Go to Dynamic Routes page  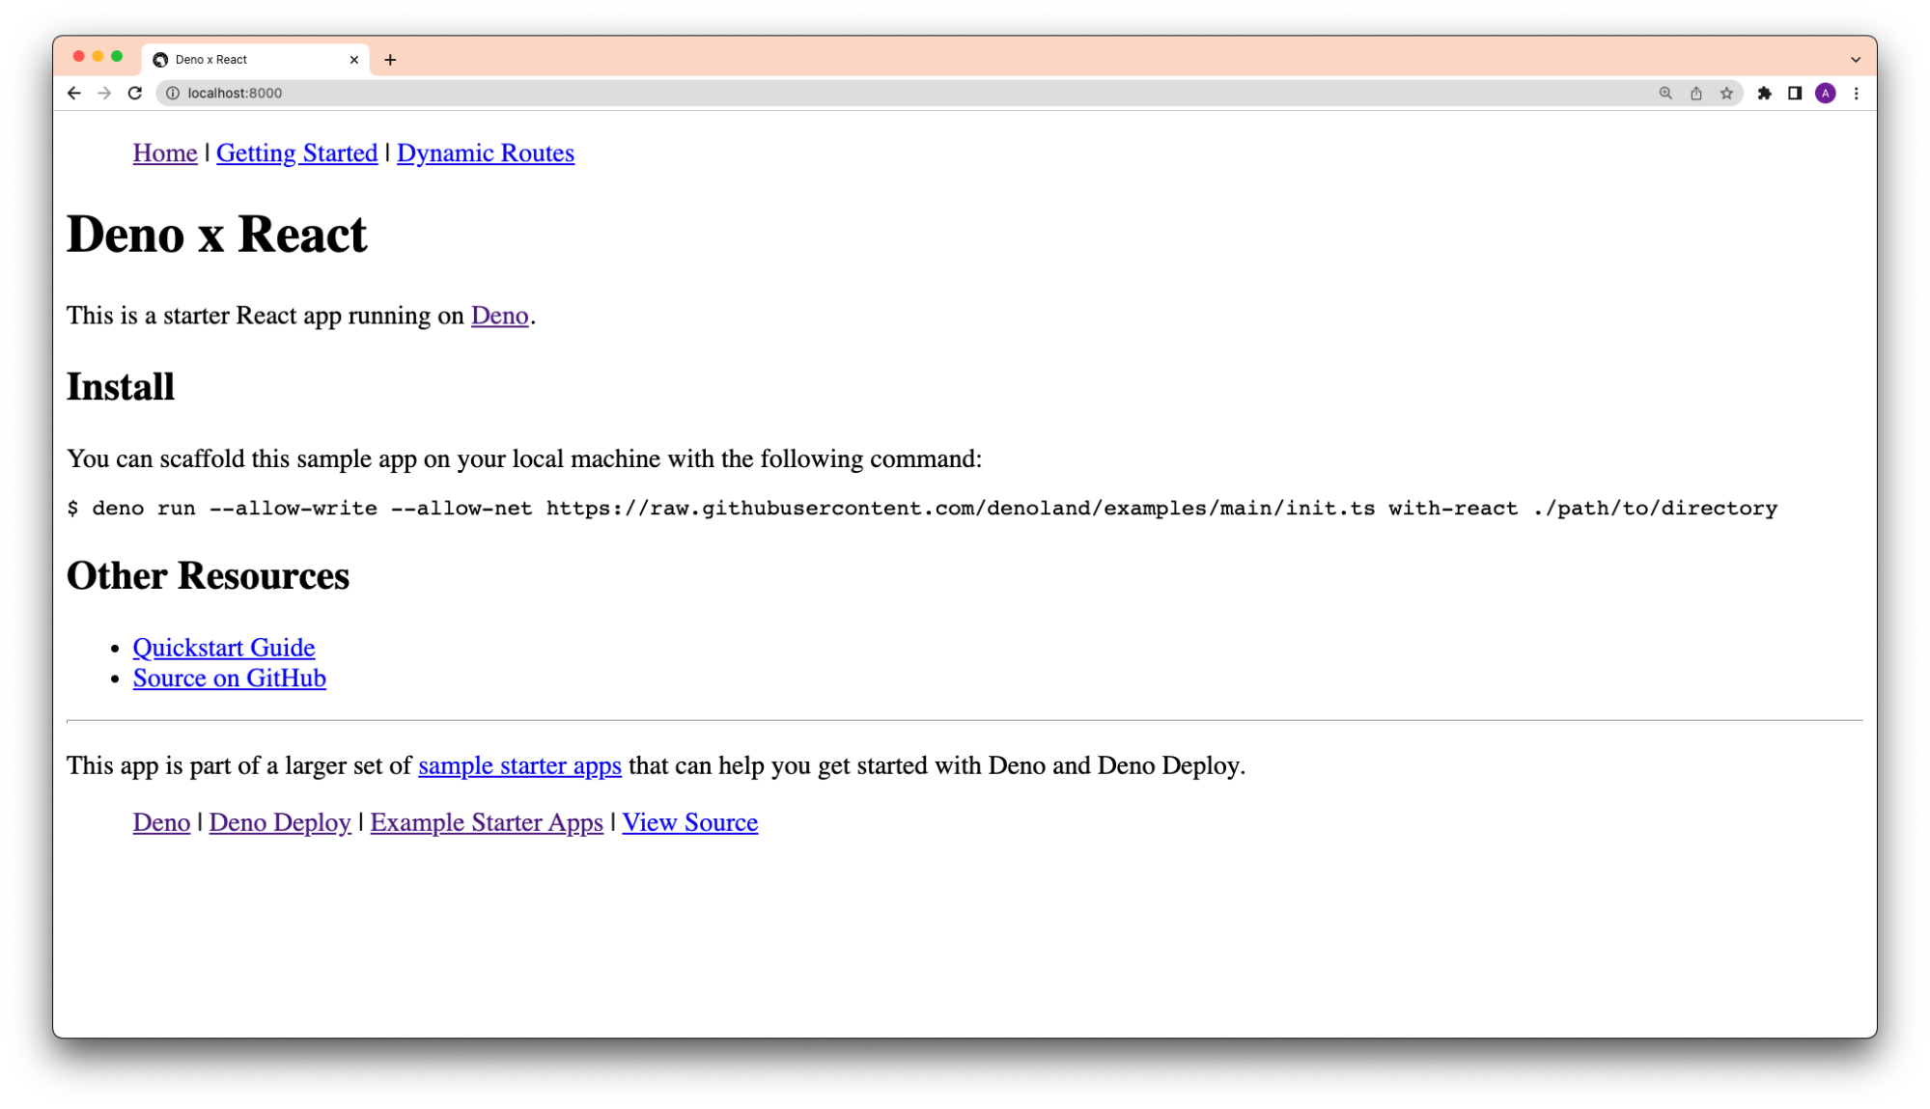click(x=485, y=152)
